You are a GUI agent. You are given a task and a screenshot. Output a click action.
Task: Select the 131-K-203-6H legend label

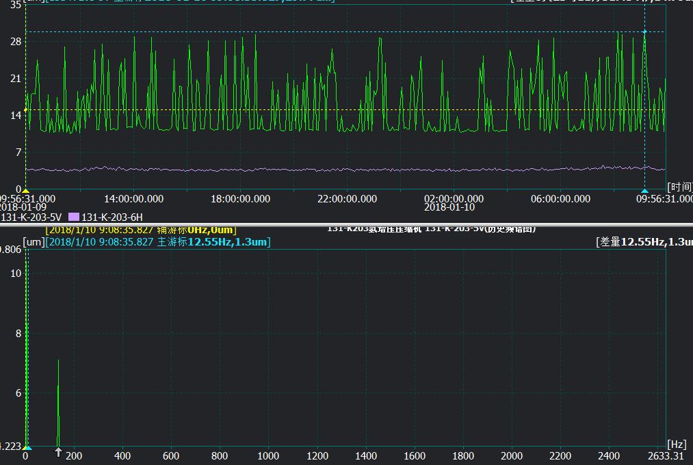(112, 217)
